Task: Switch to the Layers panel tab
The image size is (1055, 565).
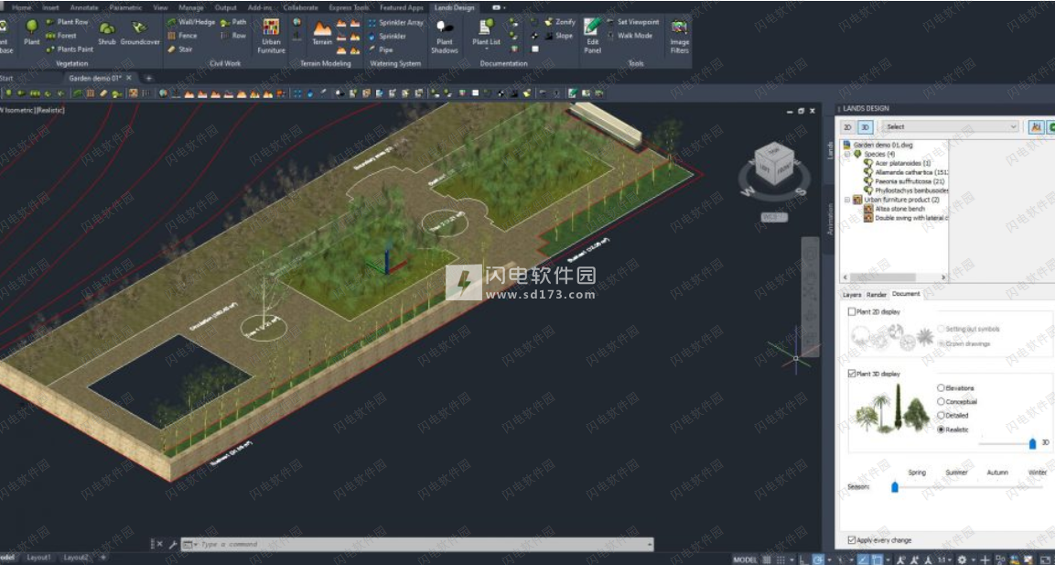Action: click(x=852, y=294)
